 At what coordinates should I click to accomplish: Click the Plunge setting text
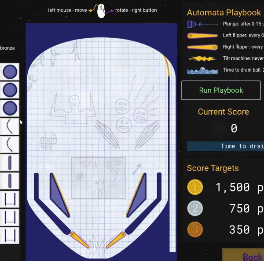[243, 24]
